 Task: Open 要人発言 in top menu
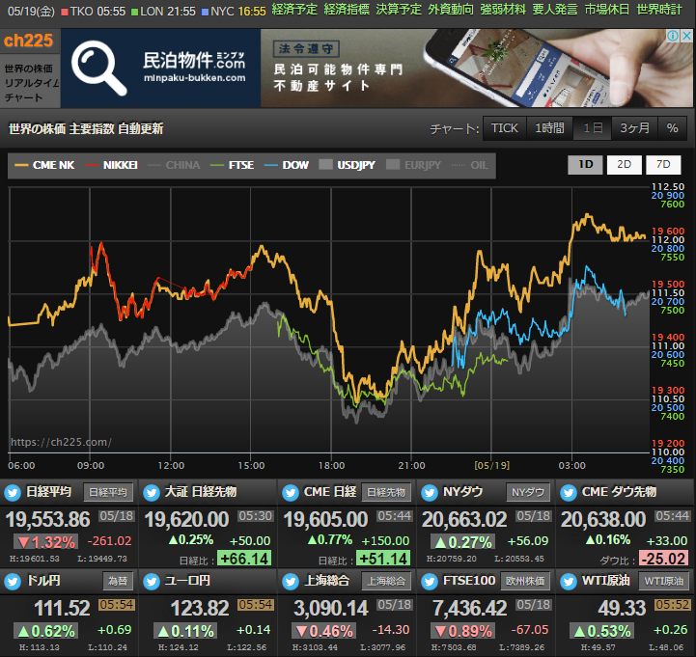tap(555, 10)
